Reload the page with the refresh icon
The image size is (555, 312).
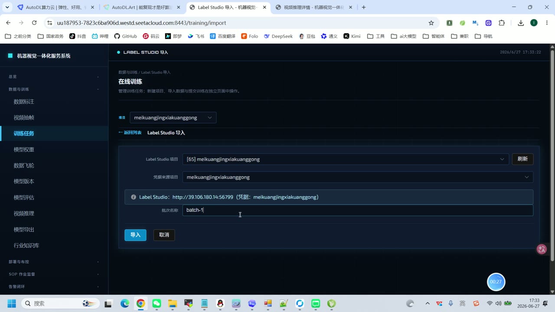click(x=34, y=23)
